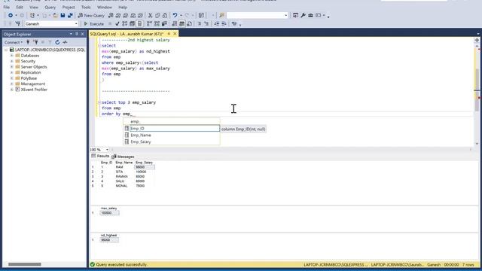
Task: Open the Connect dropdown in Object Explorer
Action: pyautogui.click(x=14, y=42)
